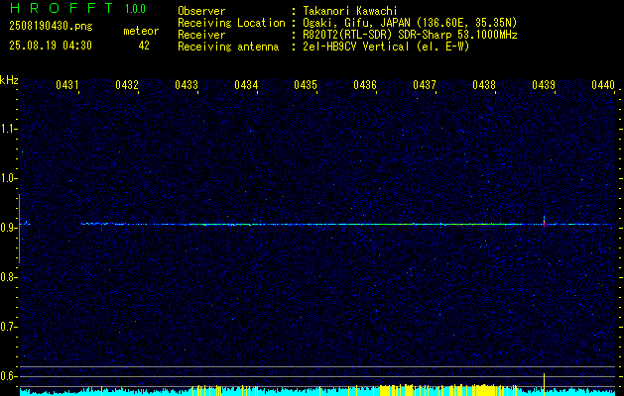
Task: Click time marker 0434
Action: click(x=246, y=85)
